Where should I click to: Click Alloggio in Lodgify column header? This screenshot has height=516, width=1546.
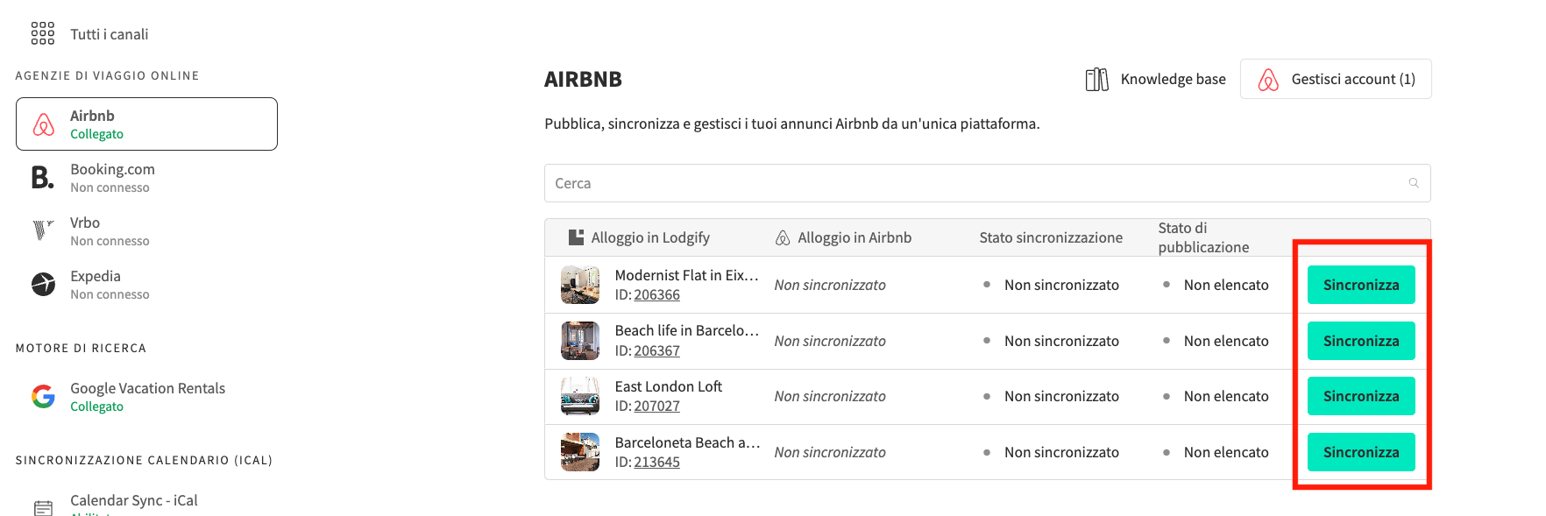[x=650, y=237]
